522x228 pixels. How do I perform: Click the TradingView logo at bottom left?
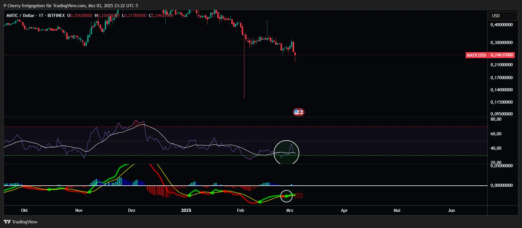click(x=20, y=222)
